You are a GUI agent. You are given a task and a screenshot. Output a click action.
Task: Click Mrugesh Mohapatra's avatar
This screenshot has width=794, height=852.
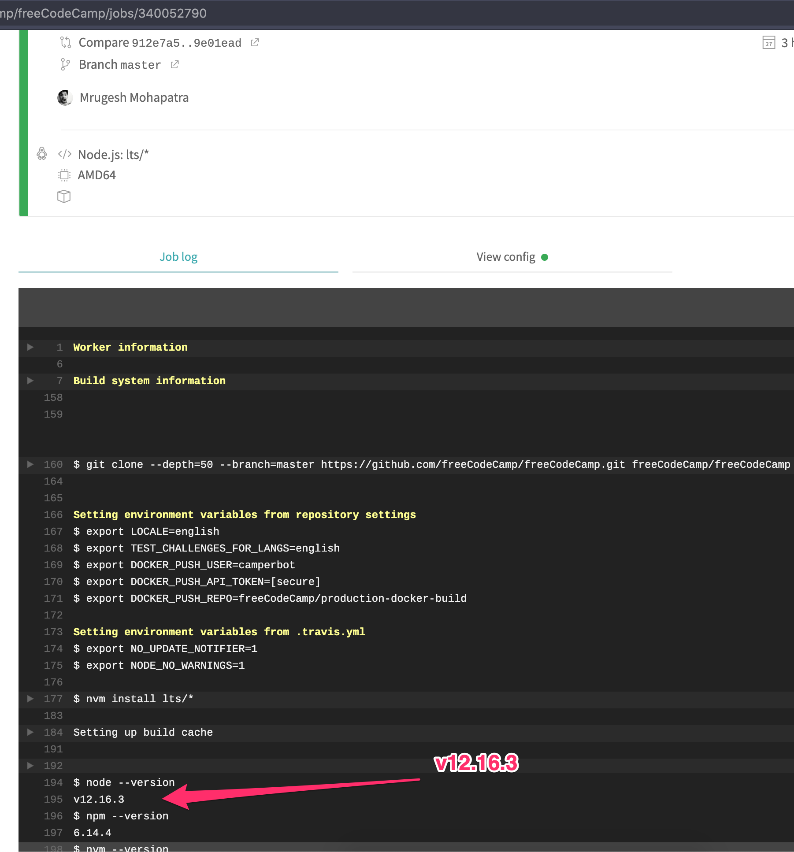pos(66,97)
